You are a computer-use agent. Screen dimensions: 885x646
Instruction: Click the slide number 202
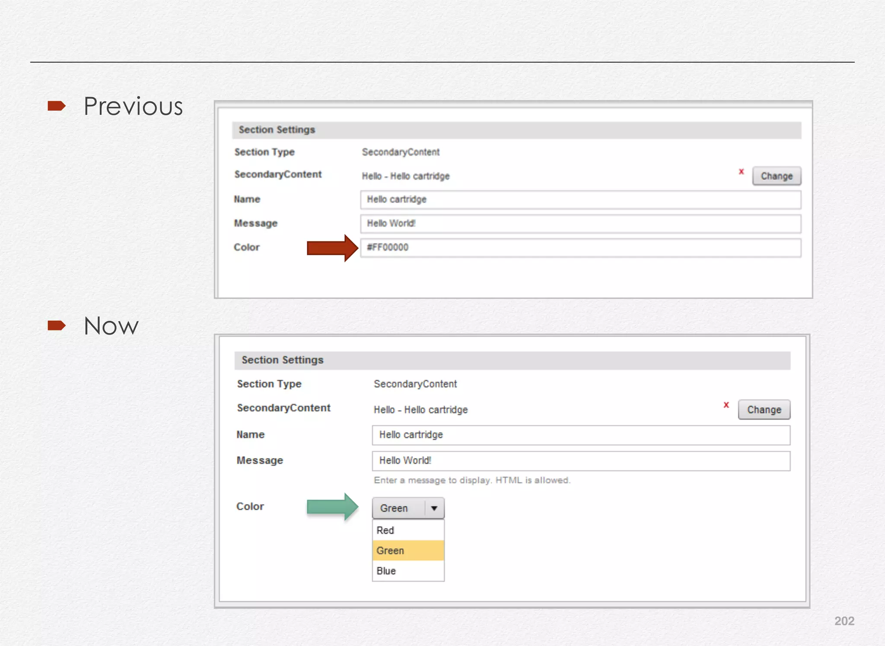click(844, 621)
